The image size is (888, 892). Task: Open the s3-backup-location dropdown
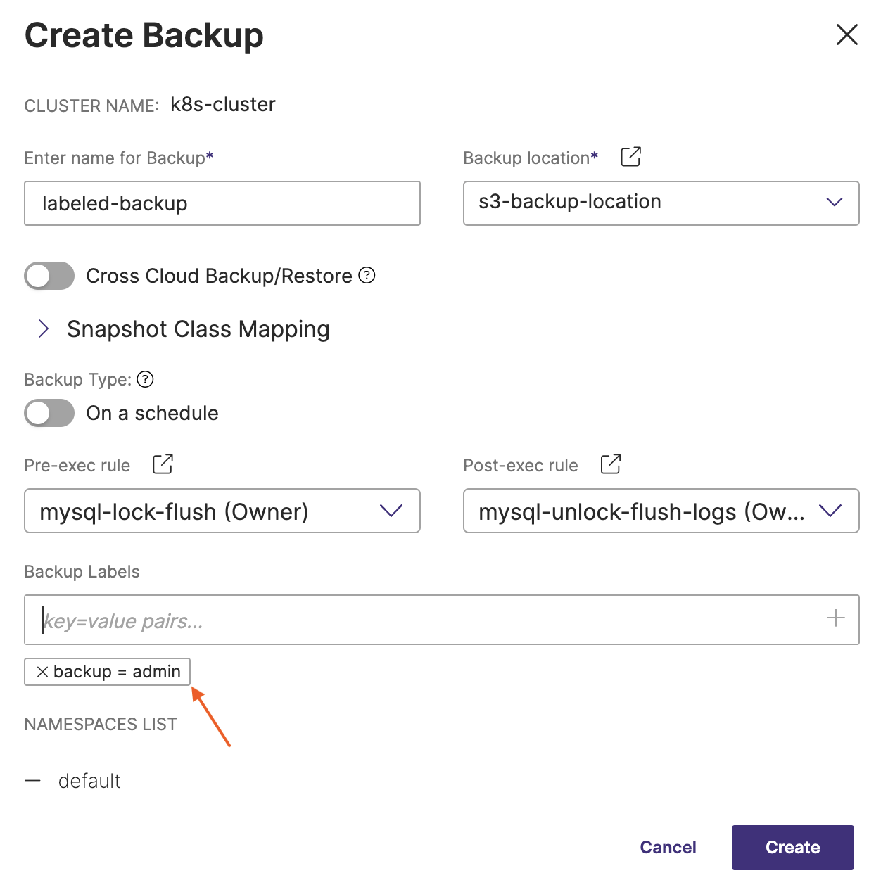[660, 203]
